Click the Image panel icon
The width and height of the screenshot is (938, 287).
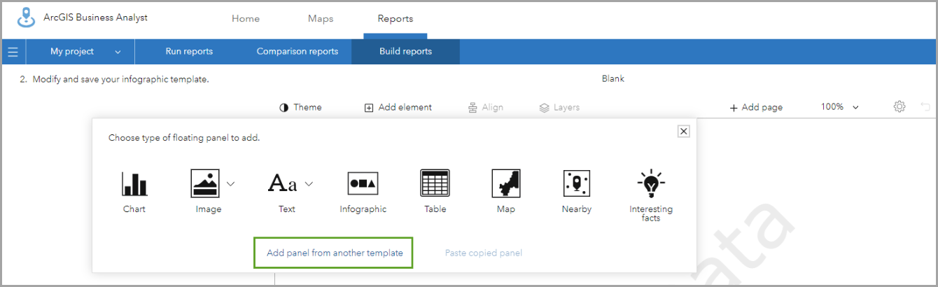click(x=205, y=184)
